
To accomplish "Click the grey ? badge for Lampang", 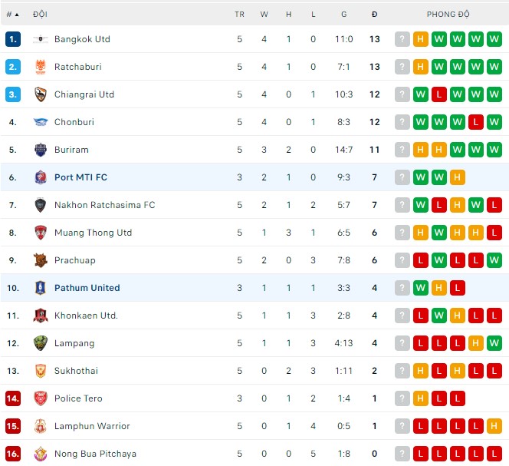I will pos(402,343).
